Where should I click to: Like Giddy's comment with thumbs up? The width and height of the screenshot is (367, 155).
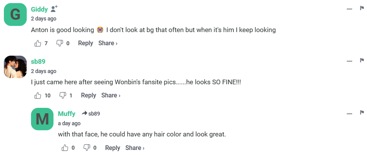pos(38,43)
